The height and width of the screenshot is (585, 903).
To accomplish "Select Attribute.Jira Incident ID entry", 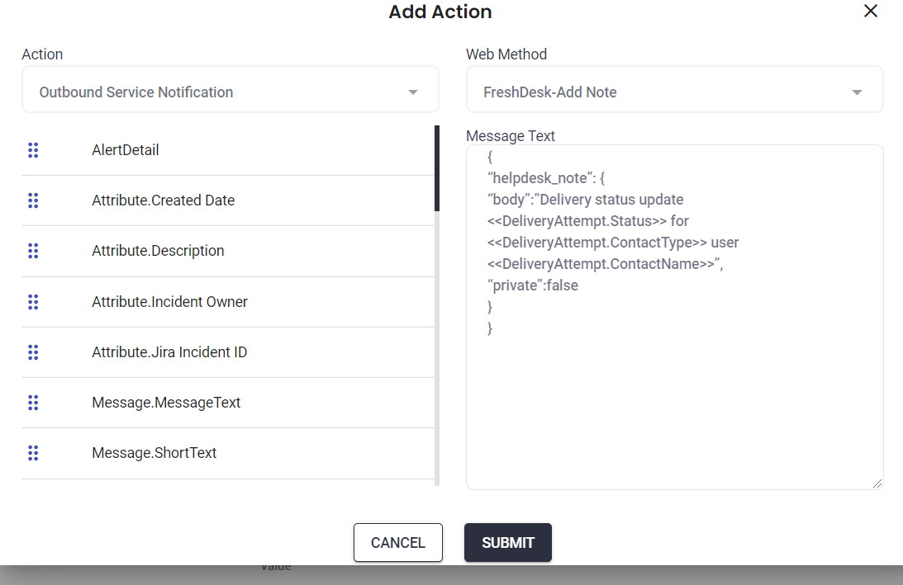I will pos(169,352).
